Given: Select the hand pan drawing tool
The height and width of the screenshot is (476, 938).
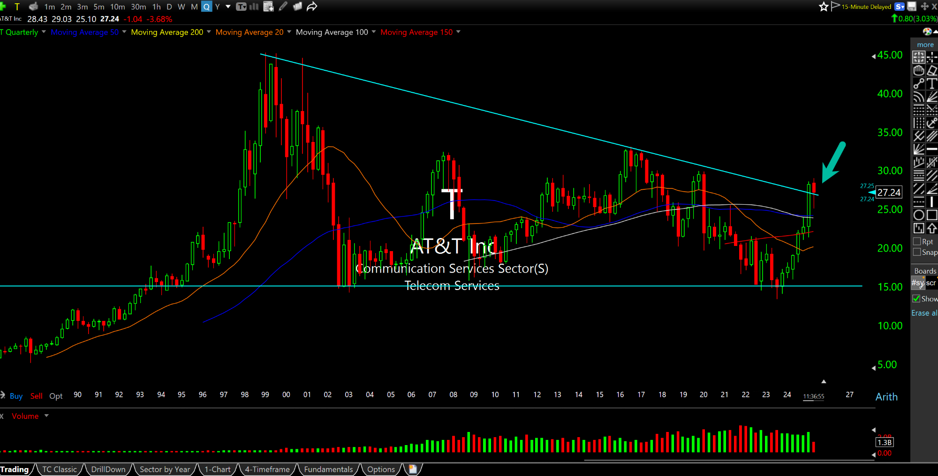Looking at the screenshot, I should click(x=919, y=70).
